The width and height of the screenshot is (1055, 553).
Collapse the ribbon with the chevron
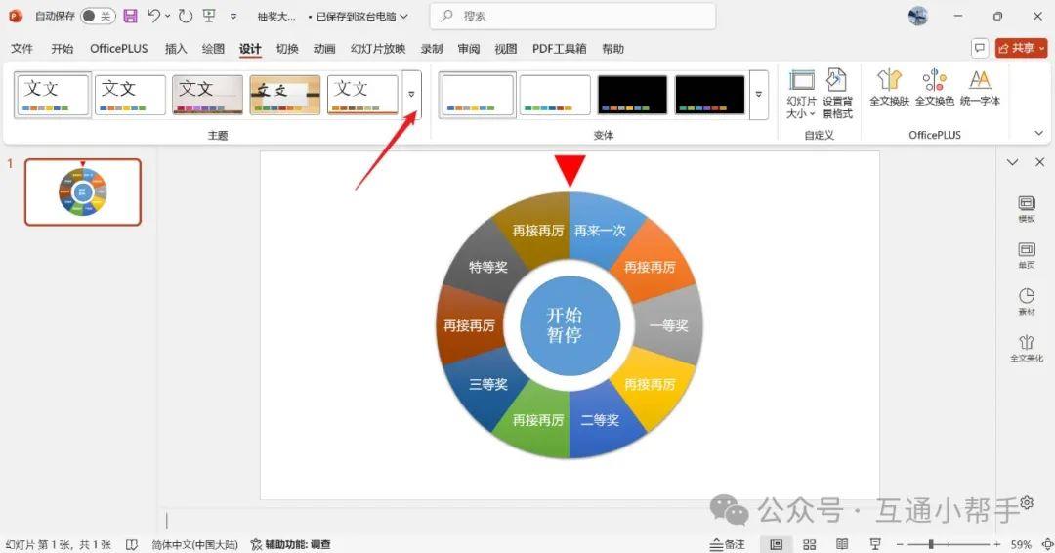(1038, 133)
